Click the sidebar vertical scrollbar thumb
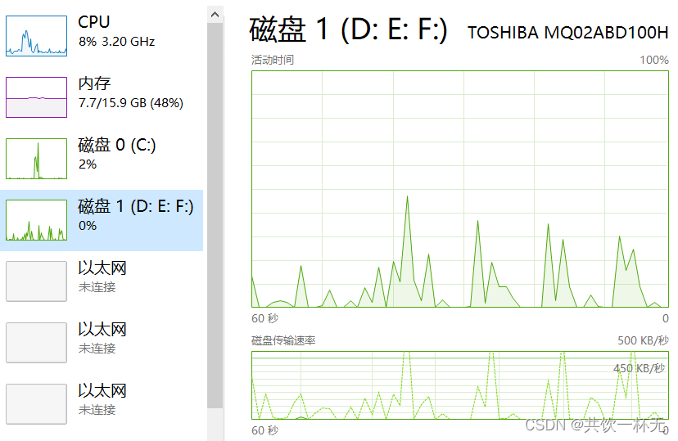The image size is (678, 441). point(215,213)
